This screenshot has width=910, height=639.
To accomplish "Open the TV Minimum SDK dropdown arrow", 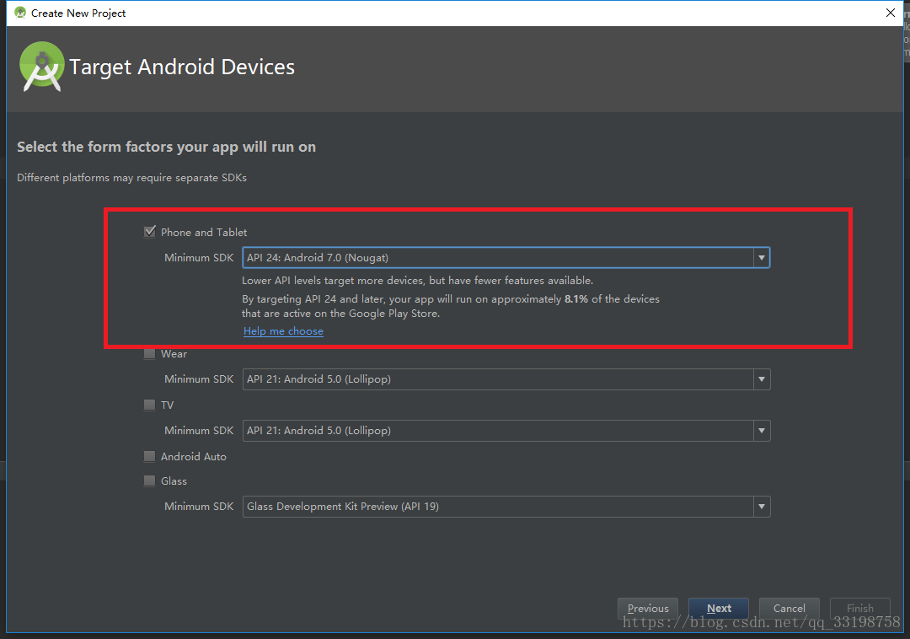I will (762, 431).
